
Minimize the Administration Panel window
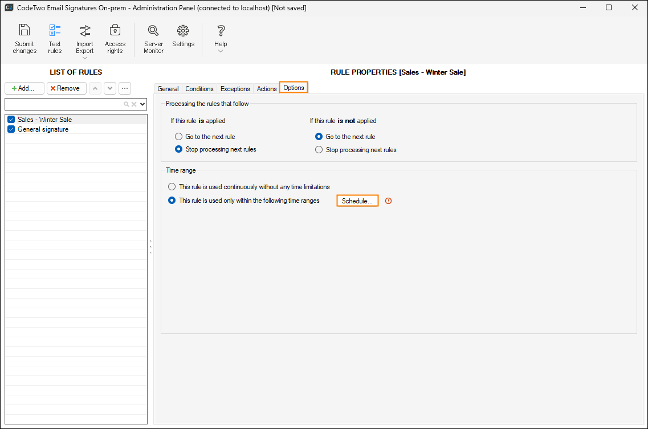pos(583,7)
